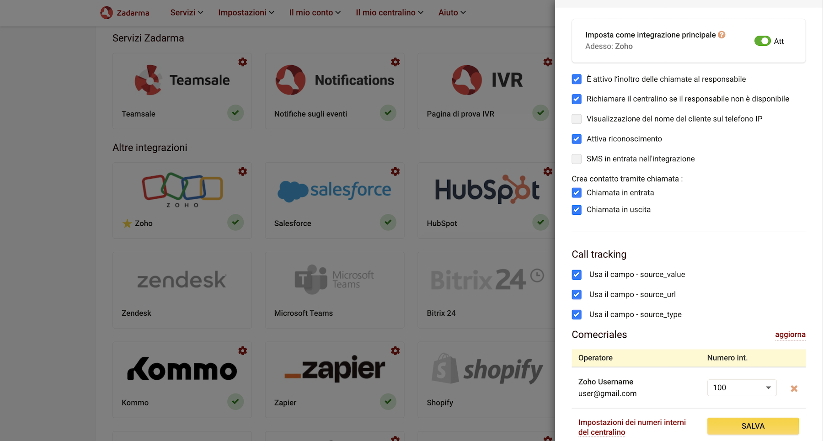Open the Notifications card's gear settings icon
Viewport: 823px width, 441px height.
click(395, 62)
